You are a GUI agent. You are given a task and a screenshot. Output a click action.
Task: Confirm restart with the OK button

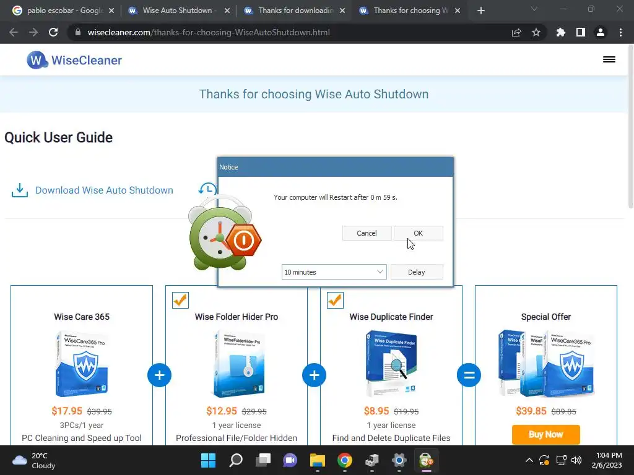point(418,233)
